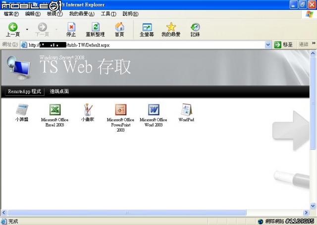
Task: Select the RemoteApp 程式 tab
Action: tap(24, 91)
